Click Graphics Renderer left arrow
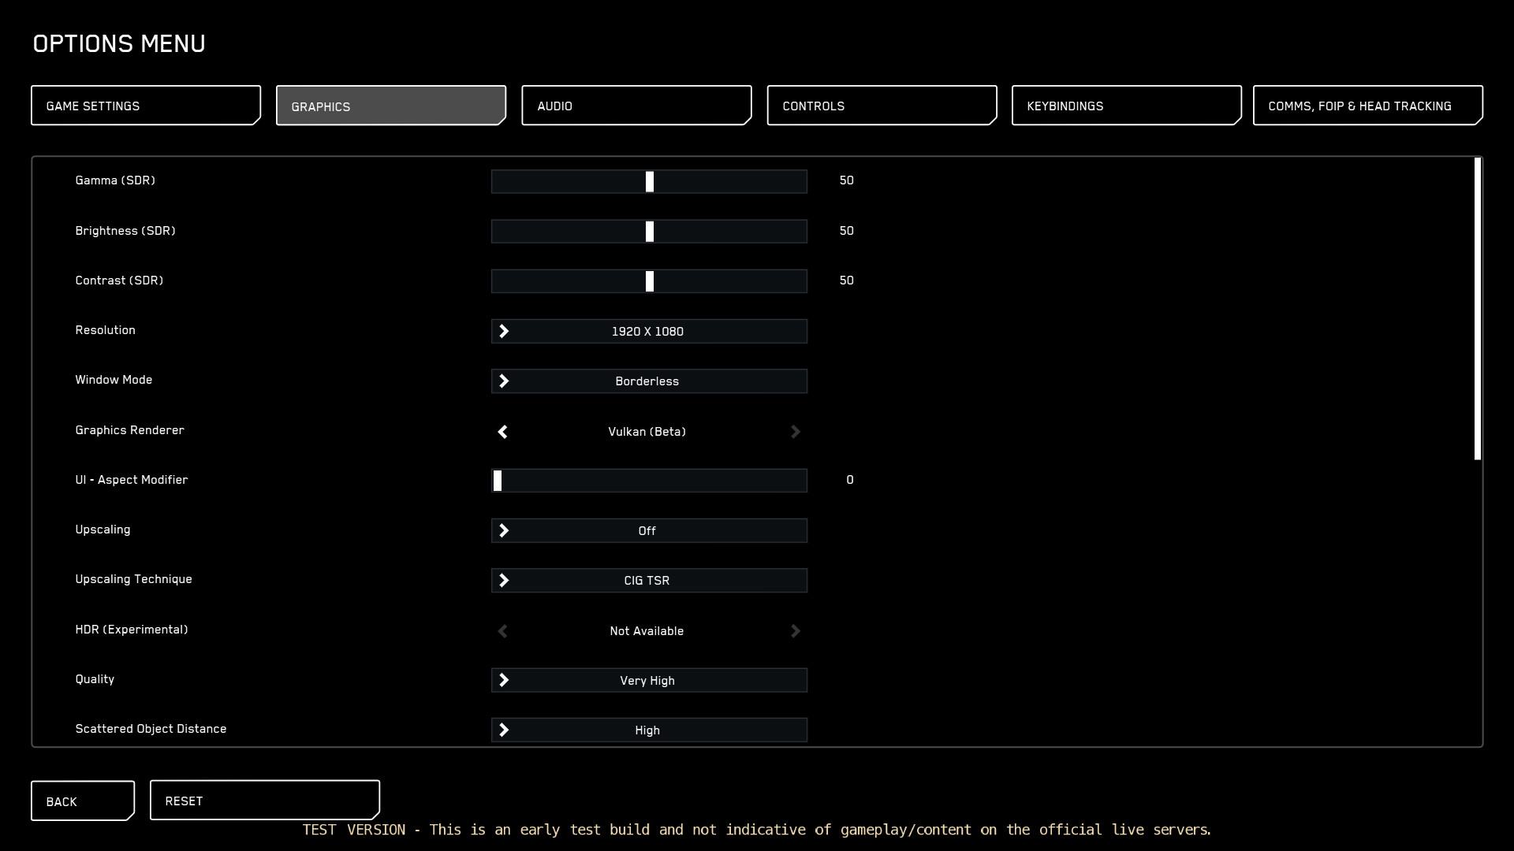The image size is (1514, 851). tap(502, 432)
